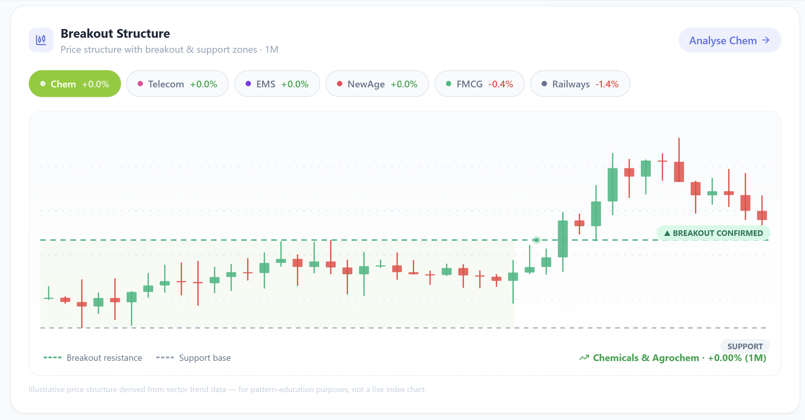This screenshot has width=805, height=420.
Task: Click the green breakout point marker on resistance line
Action: [x=537, y=240]
